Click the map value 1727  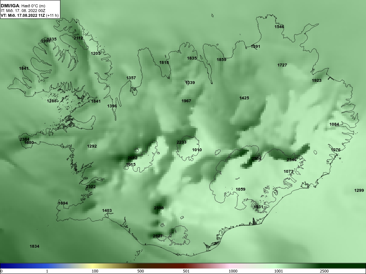282,65
